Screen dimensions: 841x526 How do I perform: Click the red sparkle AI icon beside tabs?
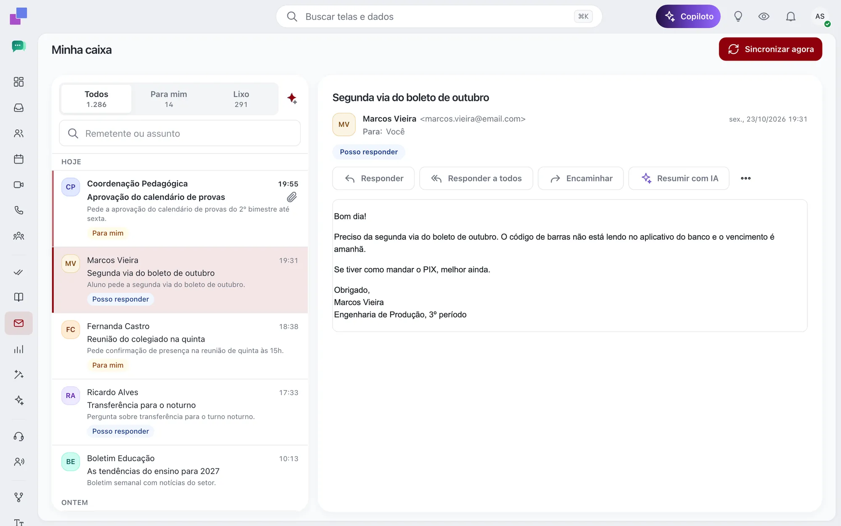pos(292,98)
